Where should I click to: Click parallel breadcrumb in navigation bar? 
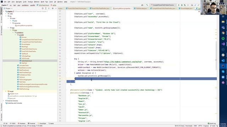pyautogui.click(x=32, y=5)
